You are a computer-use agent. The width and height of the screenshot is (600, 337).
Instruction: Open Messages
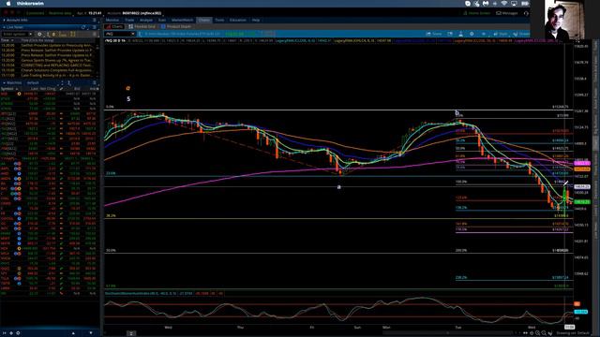click(507, 13)
